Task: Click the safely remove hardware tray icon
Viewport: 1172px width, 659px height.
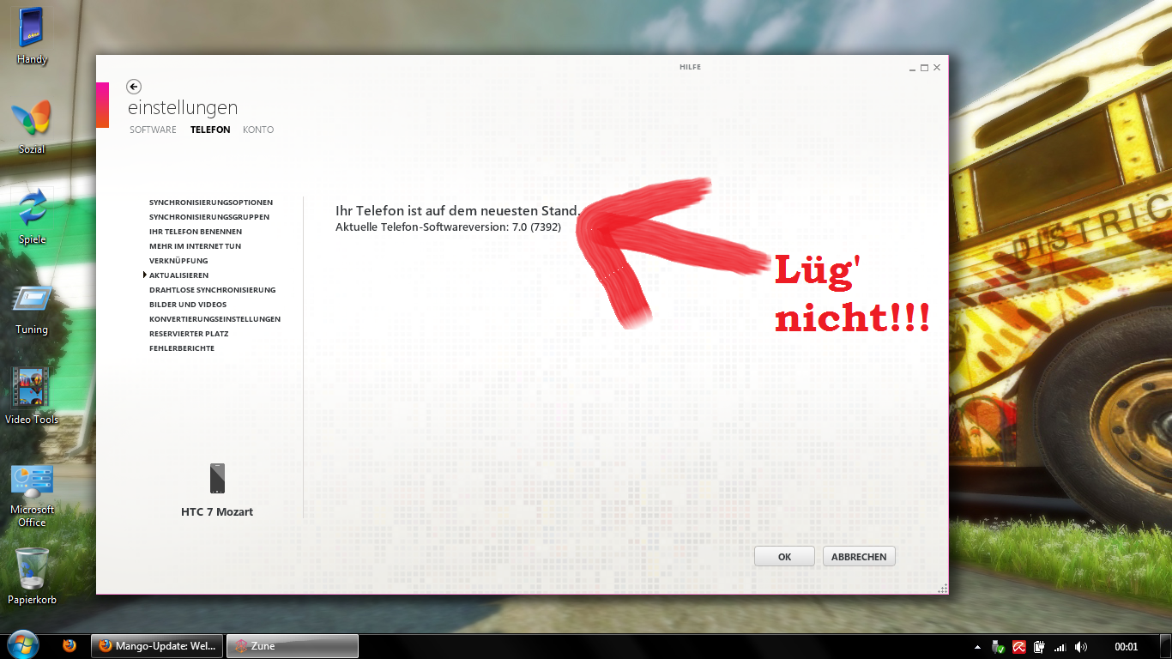Action: pyautogui.click(x=997, y=647)
